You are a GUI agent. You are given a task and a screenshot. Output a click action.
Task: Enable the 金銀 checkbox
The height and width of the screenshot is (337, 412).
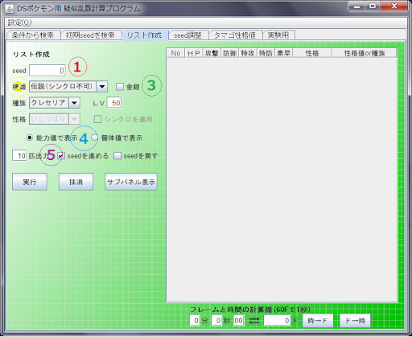tap(120, 87)
